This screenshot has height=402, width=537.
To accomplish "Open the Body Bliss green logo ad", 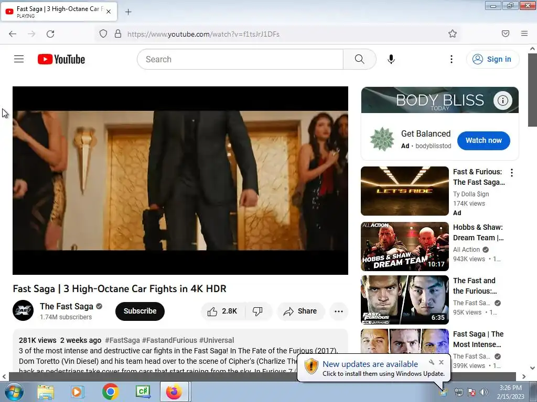I will coord(382,139).
